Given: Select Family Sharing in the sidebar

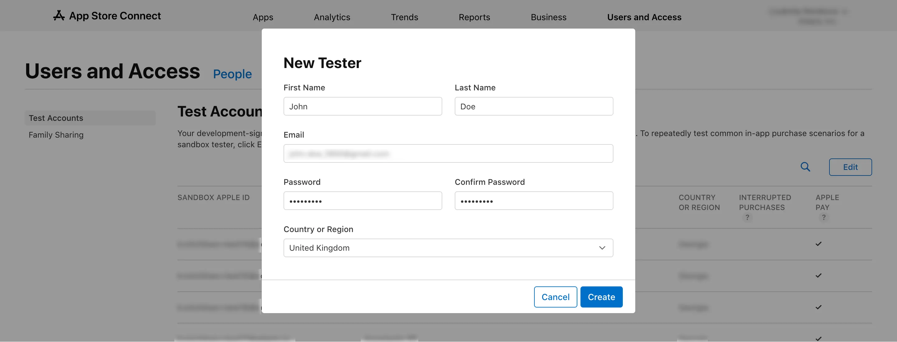Looking at the screenshot, I should click(56, 135).
